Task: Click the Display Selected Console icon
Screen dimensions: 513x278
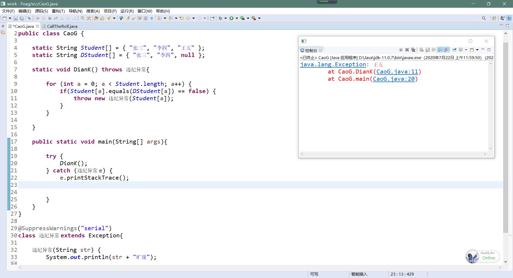Action: tap(461, 50)
